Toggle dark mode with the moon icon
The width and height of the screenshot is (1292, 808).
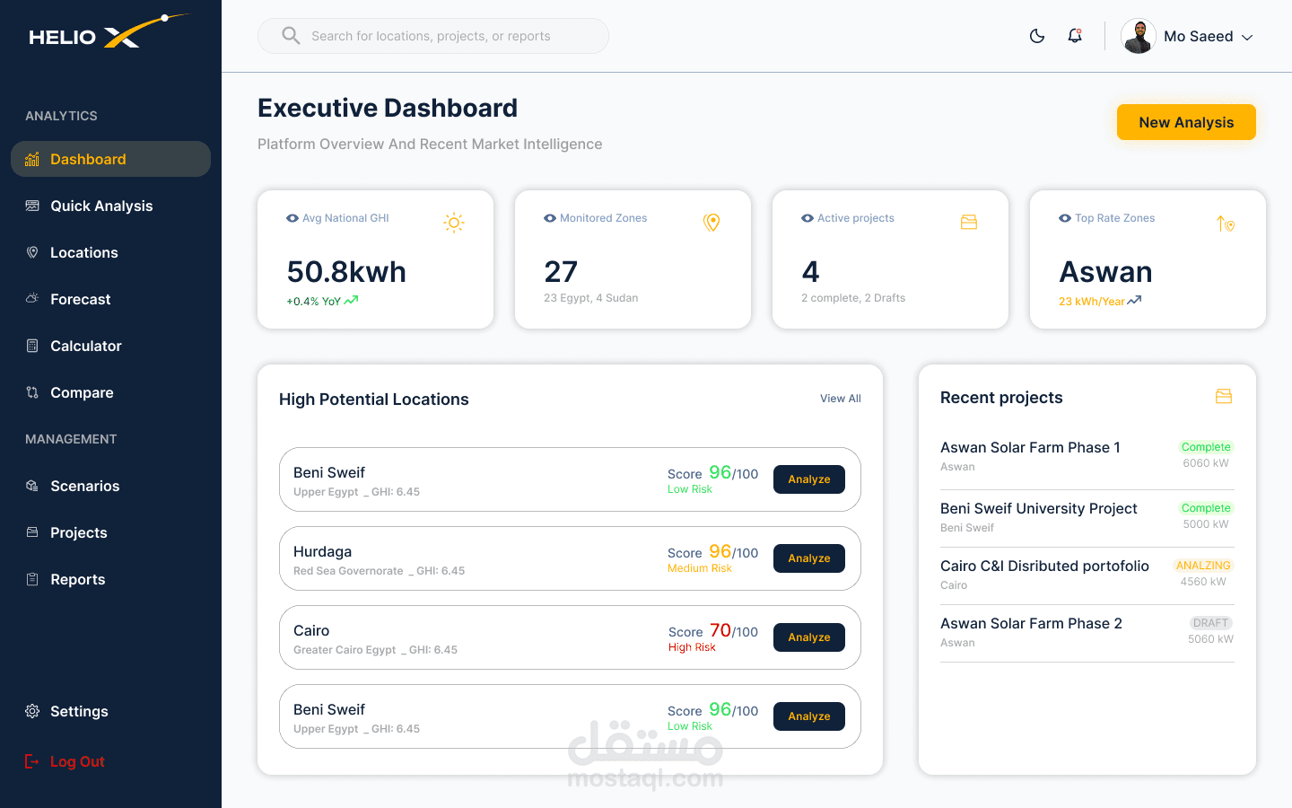(1037, 35)
